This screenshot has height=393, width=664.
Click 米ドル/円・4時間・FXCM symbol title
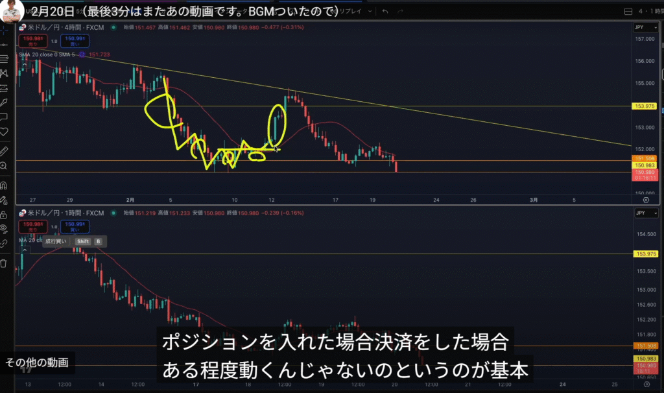pyautogui.click(x=65, y=27)
